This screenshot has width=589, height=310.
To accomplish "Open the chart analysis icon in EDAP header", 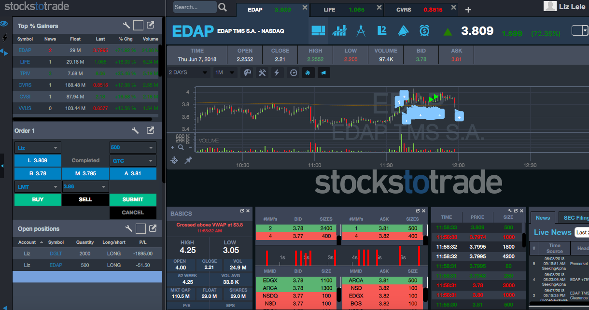I will pyautogui.click(x=339, y=31).
